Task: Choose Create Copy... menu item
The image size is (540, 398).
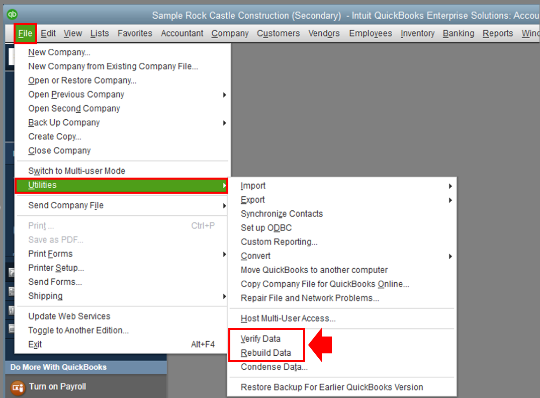Action: [122, 137]
